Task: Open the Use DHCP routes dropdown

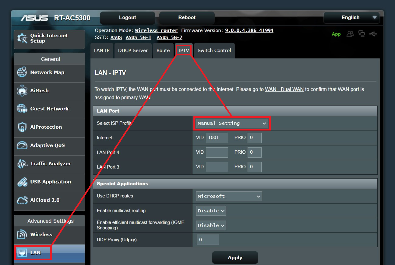Action: (x=229, y=196)
